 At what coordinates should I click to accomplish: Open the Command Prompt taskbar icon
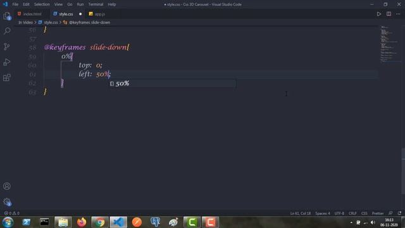[44, 222]
